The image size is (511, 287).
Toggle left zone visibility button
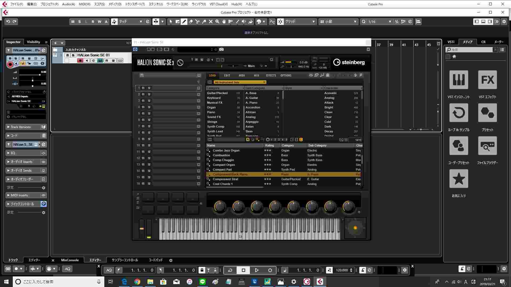[x=477, y=22]
